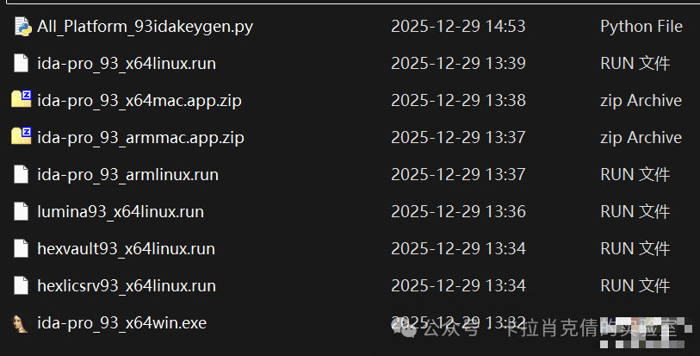This screenshot has width=700, height=356.
Task: Click the file icon of hexvault93_x64linux.run
Action: coord(21,248)
